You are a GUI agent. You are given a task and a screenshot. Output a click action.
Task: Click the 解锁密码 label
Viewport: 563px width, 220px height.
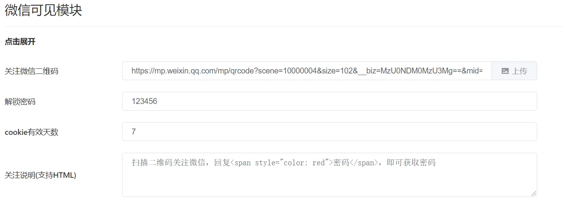pyautogui.click(x=20, y=102)
